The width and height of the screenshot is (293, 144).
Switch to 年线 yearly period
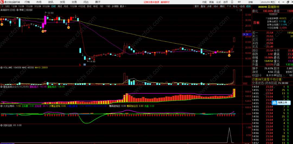click(x=95, y=6)
